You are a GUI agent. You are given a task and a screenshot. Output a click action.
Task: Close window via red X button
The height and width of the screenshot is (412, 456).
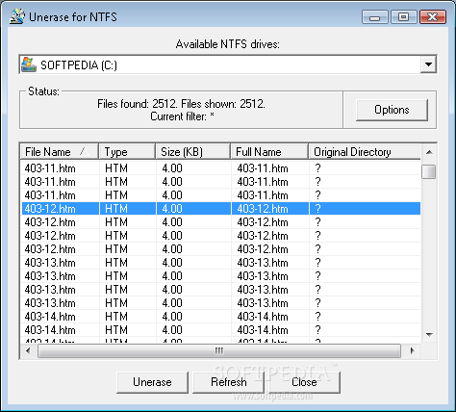tap(433, 17)
